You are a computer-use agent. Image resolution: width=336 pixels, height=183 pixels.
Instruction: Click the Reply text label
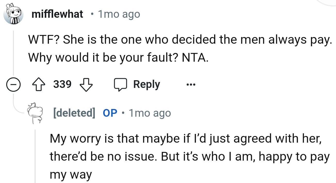(x=146, y=85)
